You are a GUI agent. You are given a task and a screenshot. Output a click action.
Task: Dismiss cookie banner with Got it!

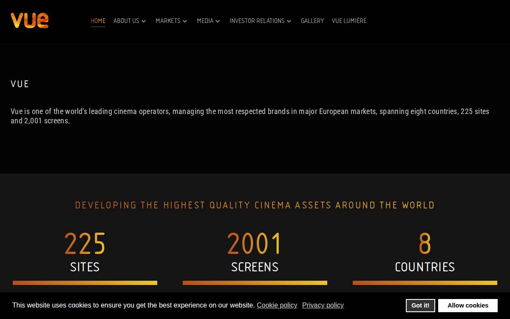(x=420, y=305)
